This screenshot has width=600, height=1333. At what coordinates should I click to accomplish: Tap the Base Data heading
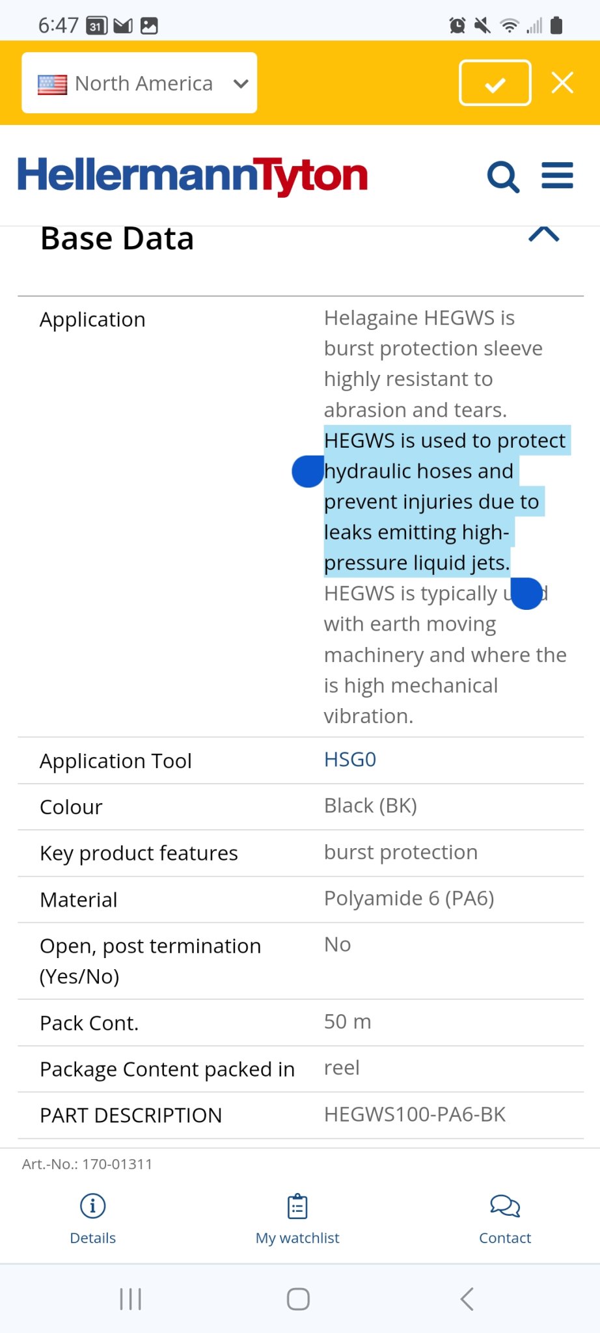[117, 239]
